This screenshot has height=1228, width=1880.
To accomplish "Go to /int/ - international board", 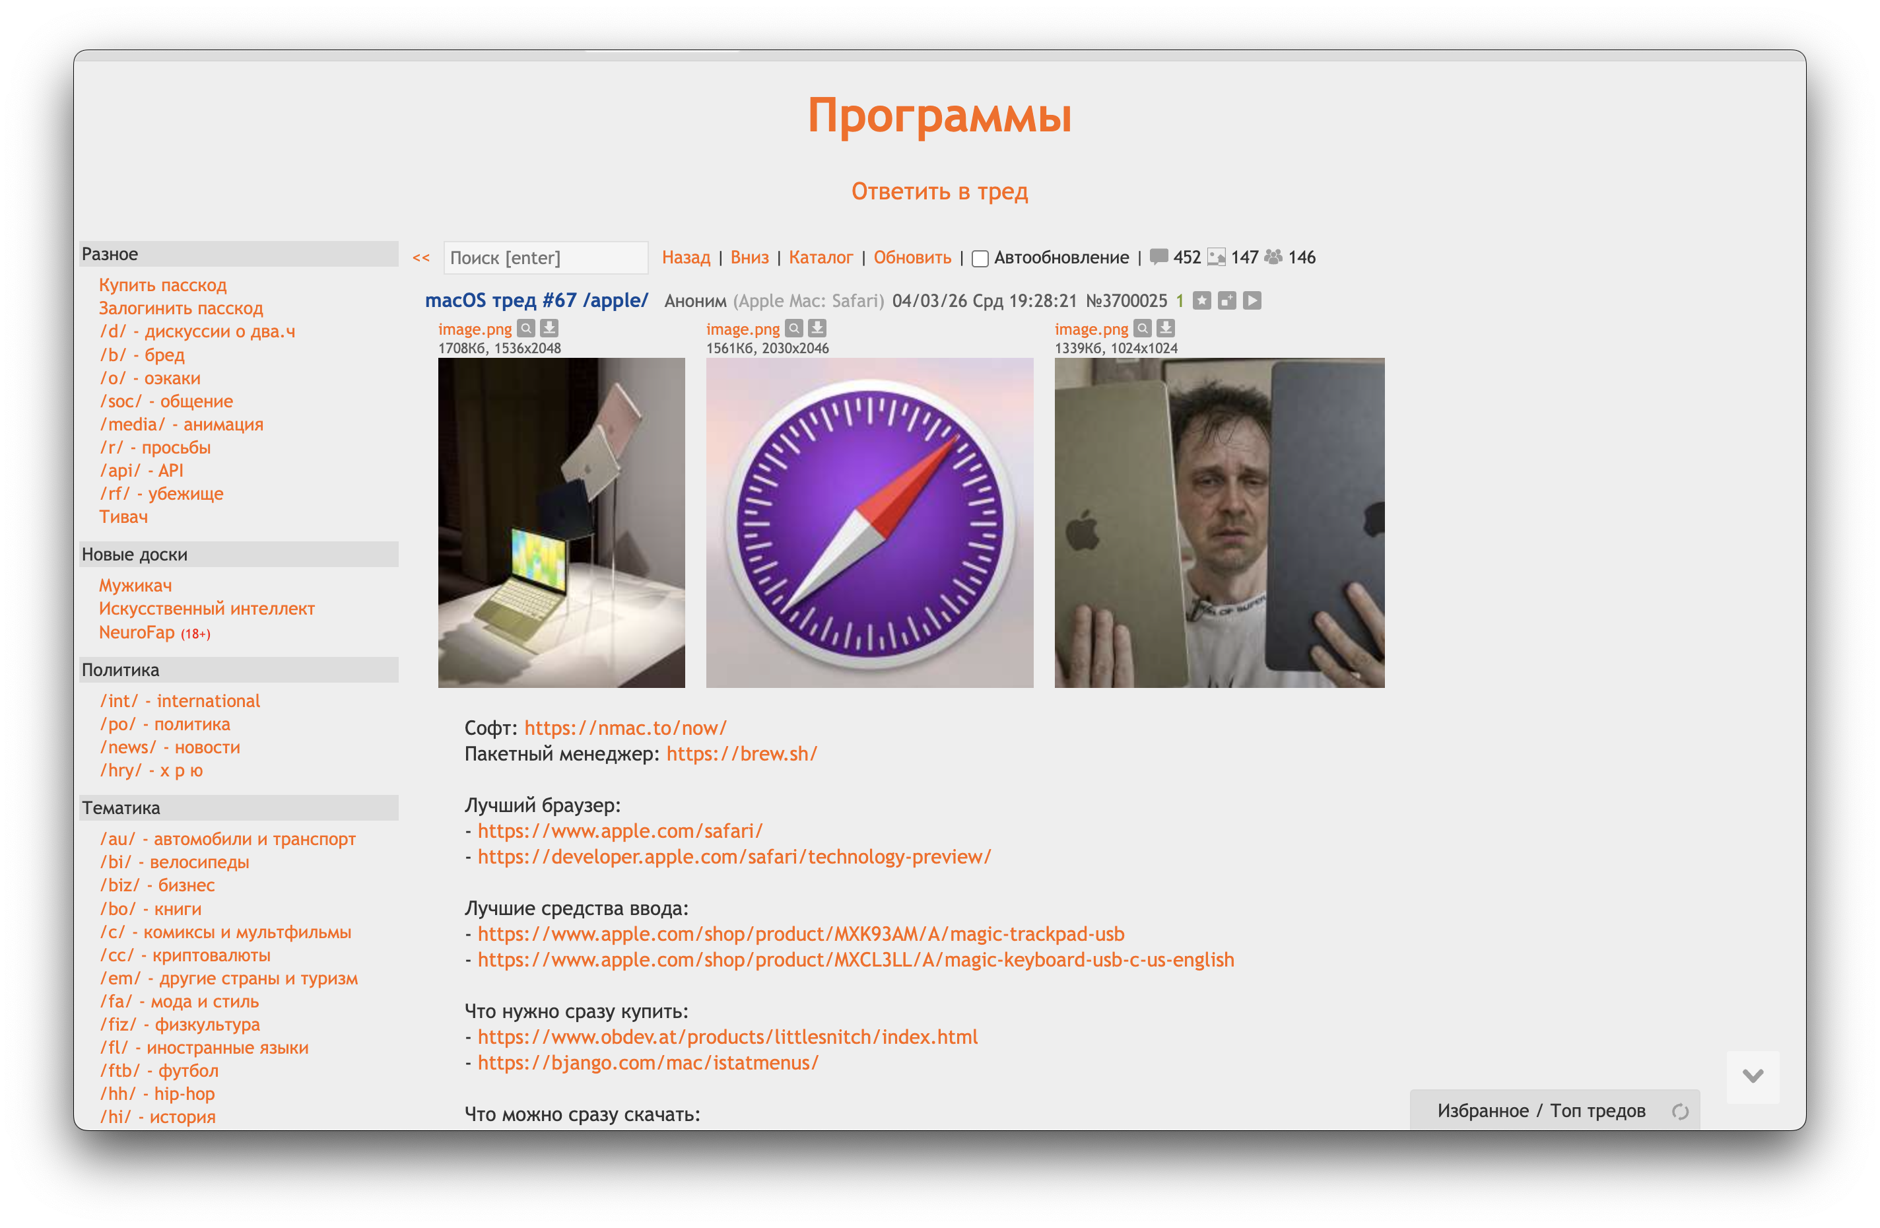I will point(180,701).
